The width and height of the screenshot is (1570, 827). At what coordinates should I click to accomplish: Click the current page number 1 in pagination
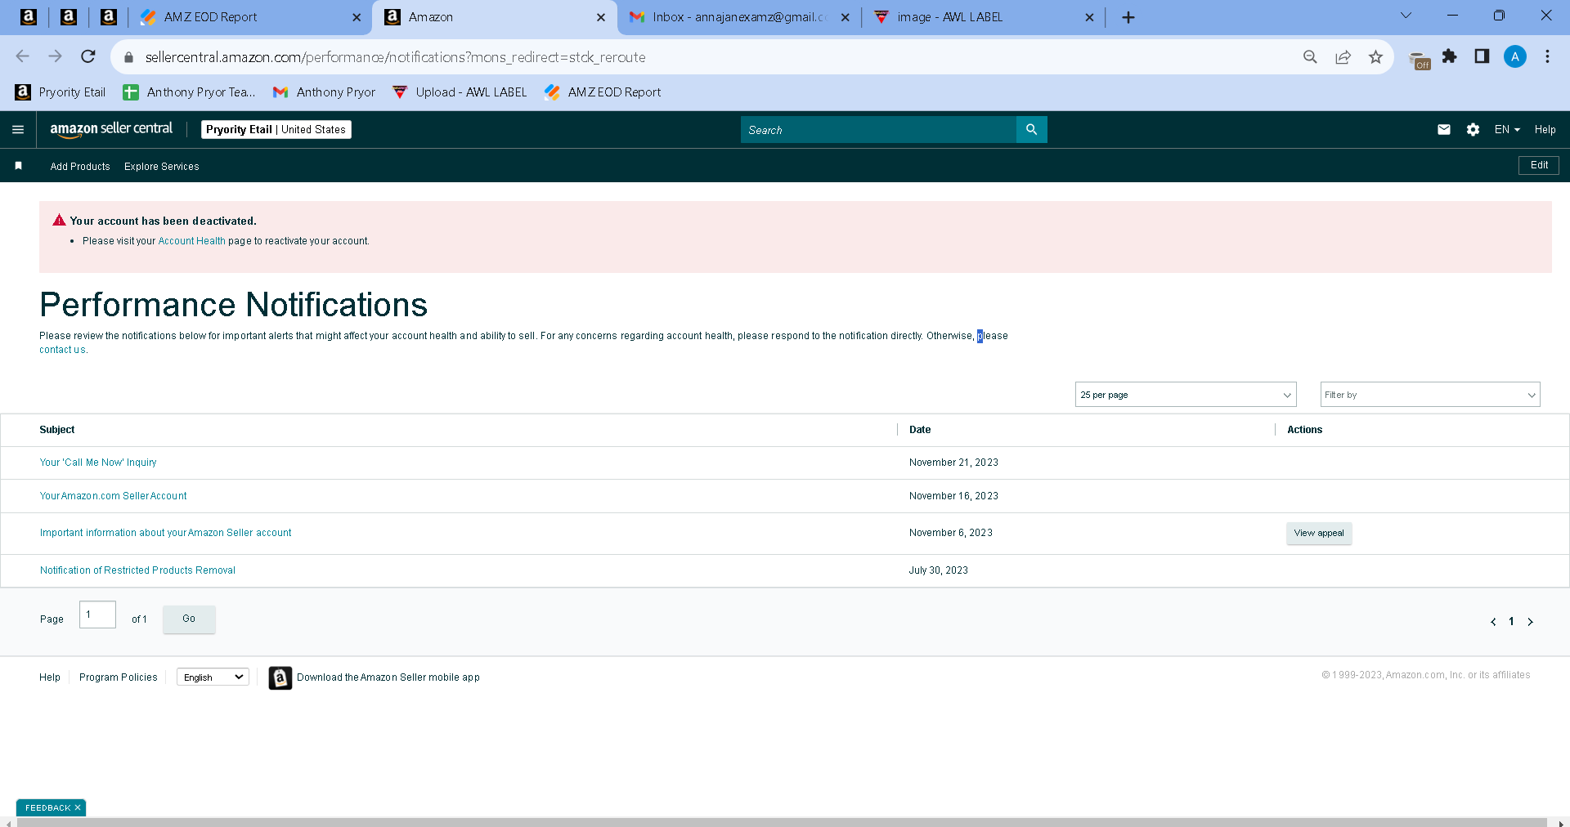click(x=1511, y=622)
